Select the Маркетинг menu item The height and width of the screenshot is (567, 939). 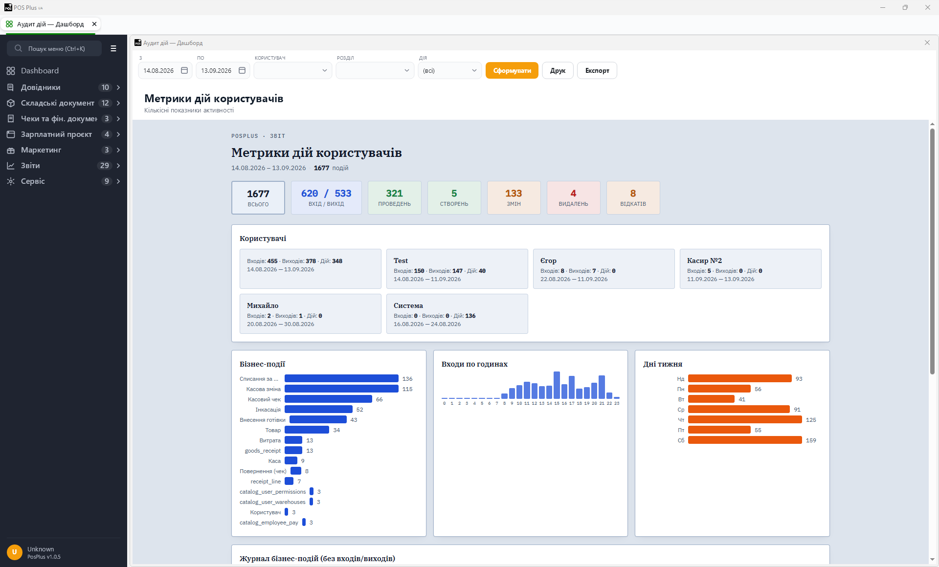point(64,150)
